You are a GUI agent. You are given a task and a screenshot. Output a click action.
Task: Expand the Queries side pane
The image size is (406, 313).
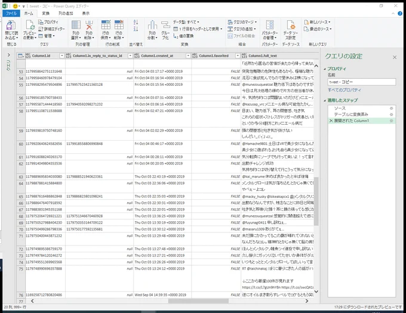pos(8,55)
